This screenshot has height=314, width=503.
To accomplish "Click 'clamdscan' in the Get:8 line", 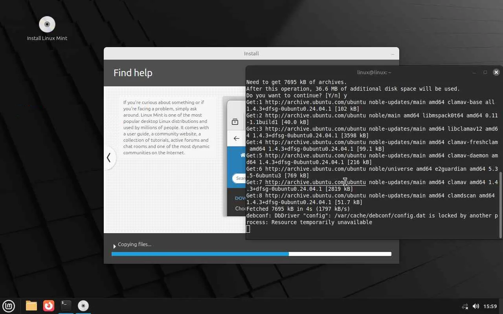I will (462, 195).
